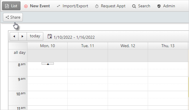189x110 pixels.
Task: Jump to today in calendar
Action: coord(35,36)
